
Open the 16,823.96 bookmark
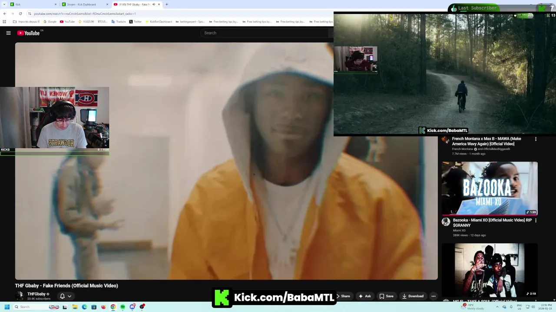pos(86,22)
